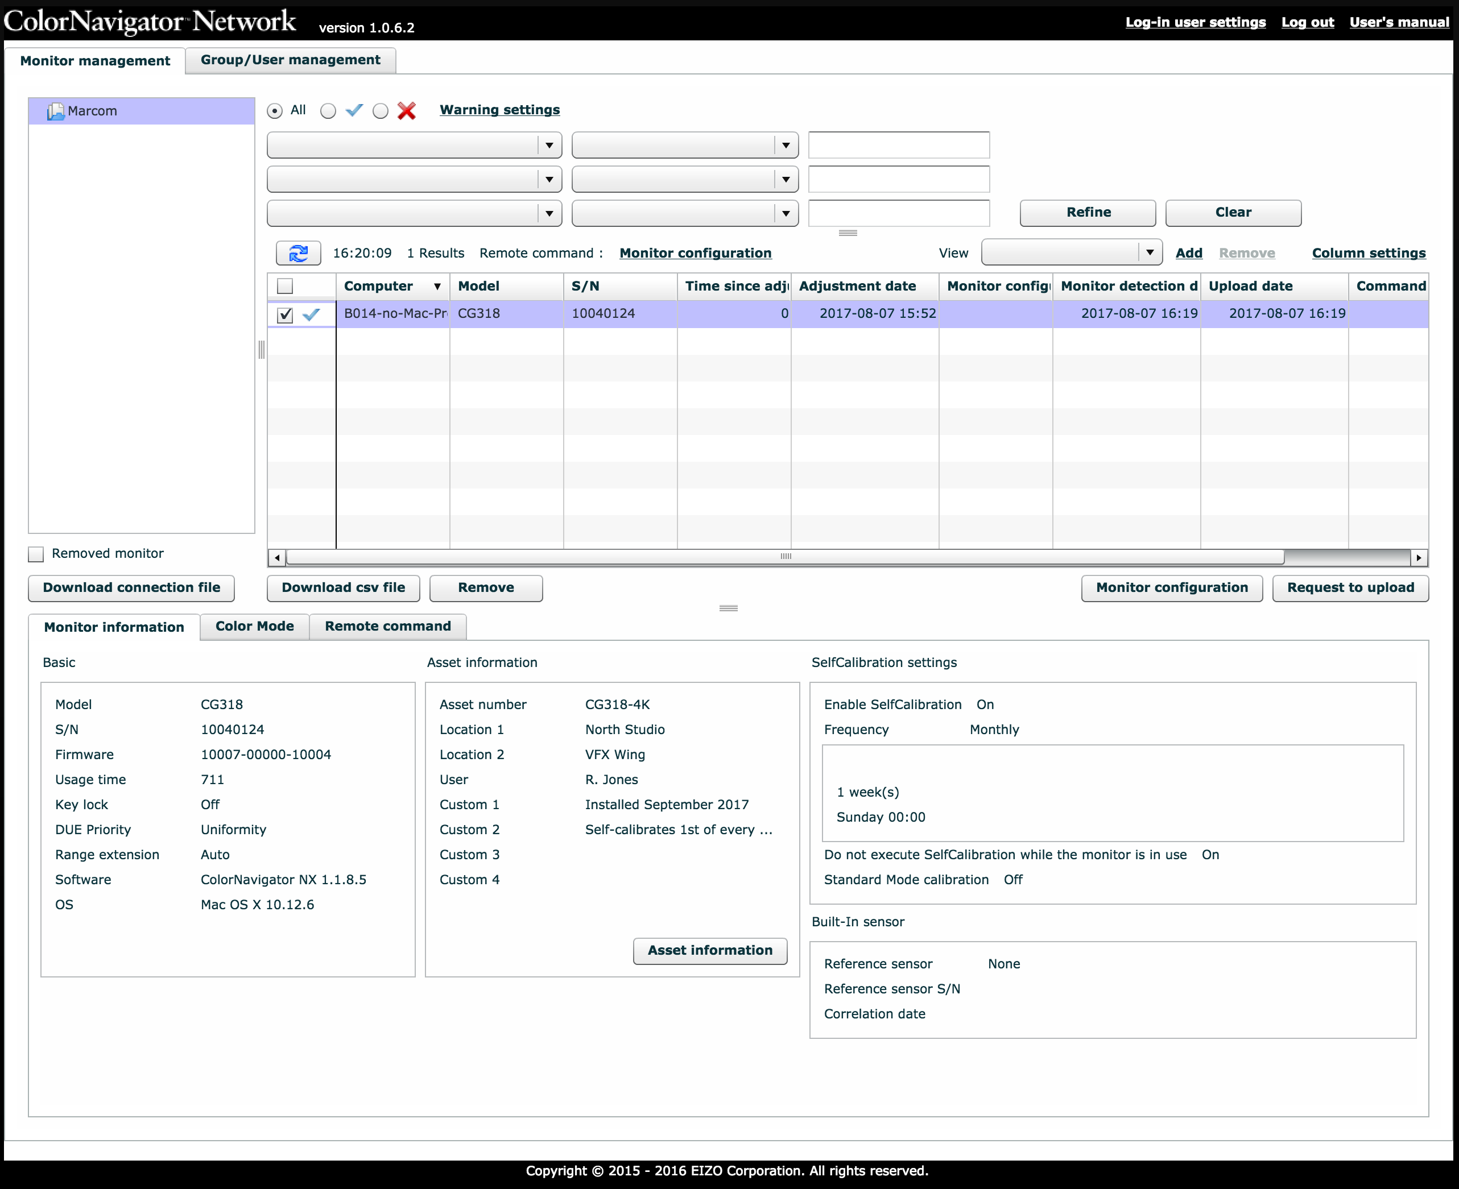Open the first row left filter dropdown
Viewport: 1459px width, 1189px height.
[414, 145]
